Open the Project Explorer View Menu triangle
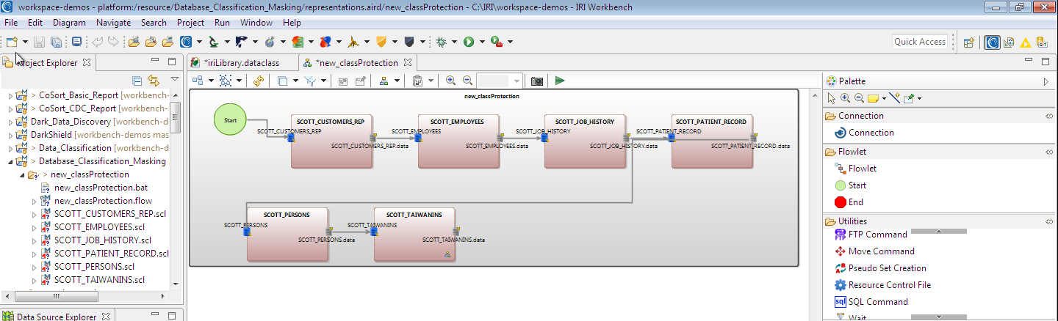1058x321 pixels. pos(174,80)
